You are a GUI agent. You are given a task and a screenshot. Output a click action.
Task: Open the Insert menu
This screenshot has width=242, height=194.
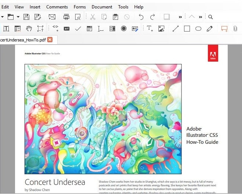pyautogui.click(x=35, y=7)
